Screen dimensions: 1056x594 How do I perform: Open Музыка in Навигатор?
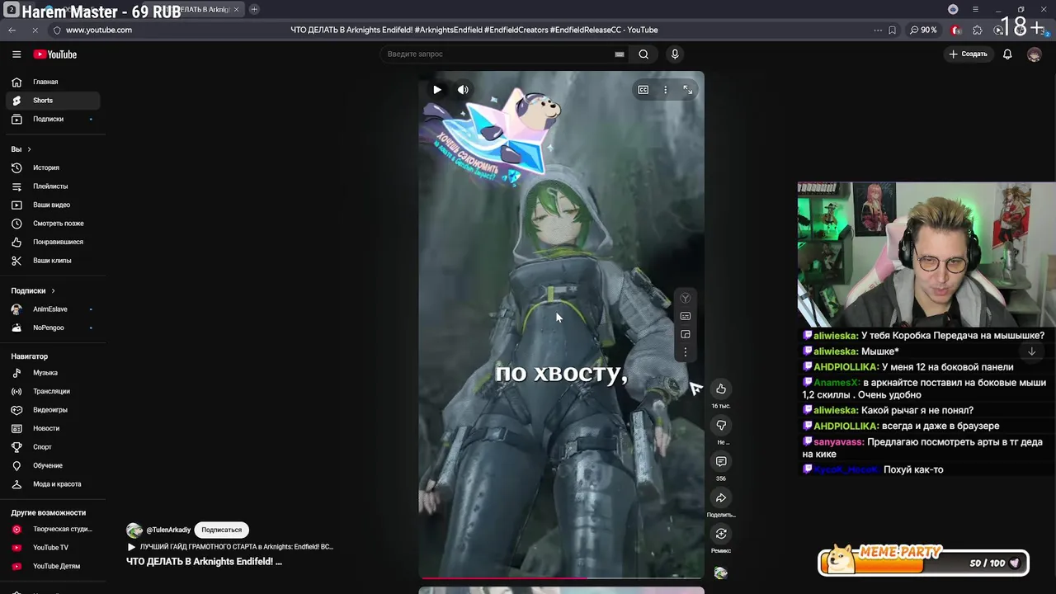pyautogui.click(x=53, y=373)
